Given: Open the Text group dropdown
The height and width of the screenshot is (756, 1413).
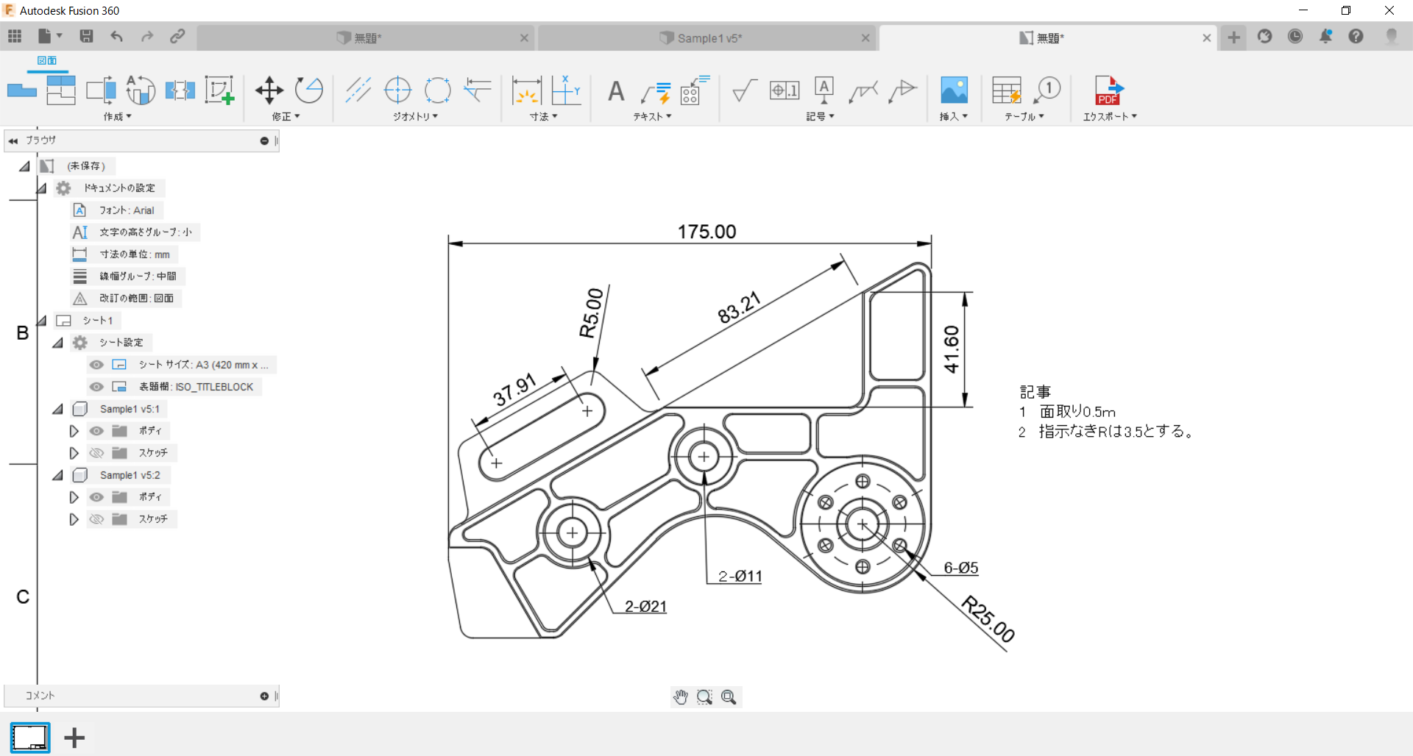Looking at the screenshot, I should [652, 117].
